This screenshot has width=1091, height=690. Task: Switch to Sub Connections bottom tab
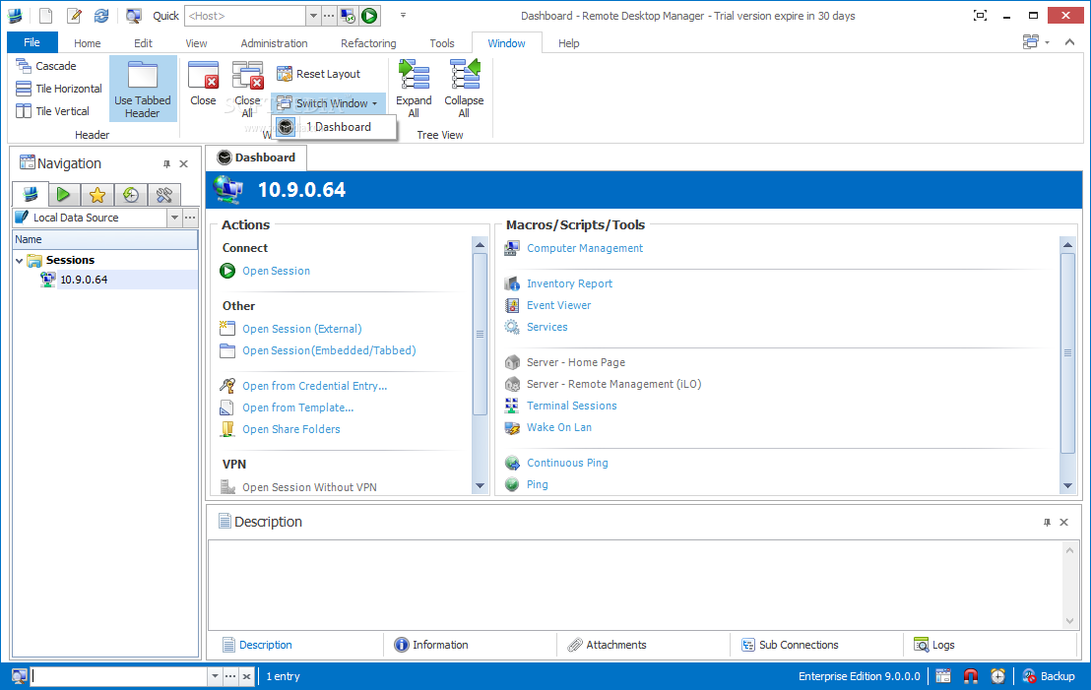[x=790, y=645]
